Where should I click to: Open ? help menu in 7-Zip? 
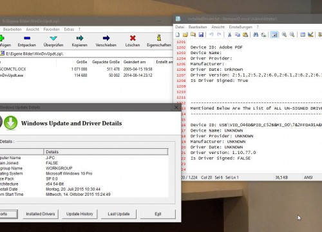point(79,29)
